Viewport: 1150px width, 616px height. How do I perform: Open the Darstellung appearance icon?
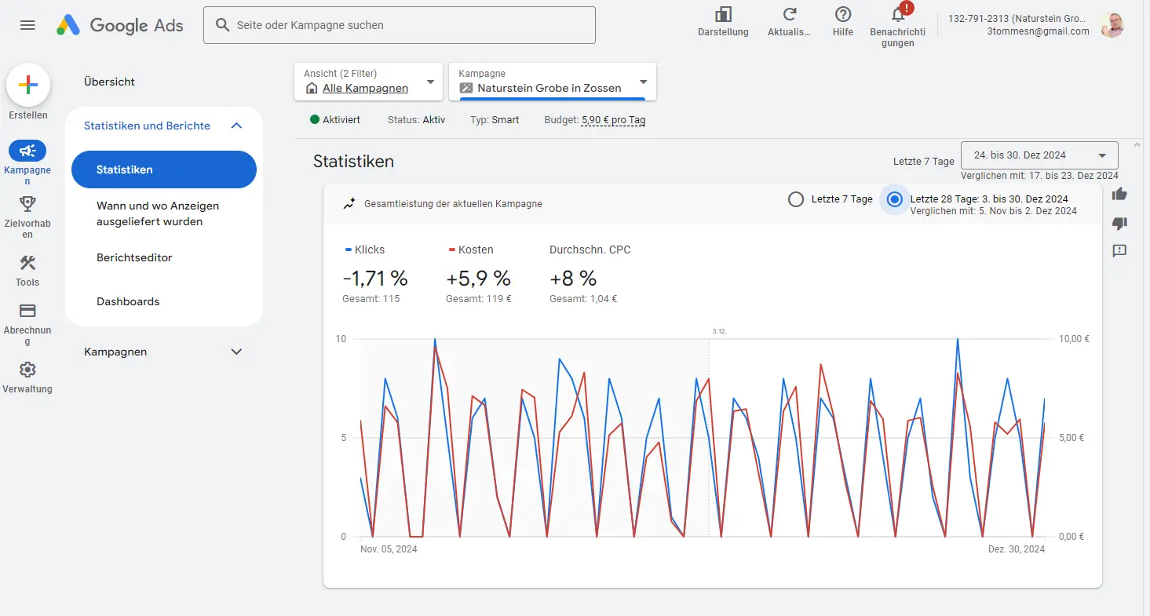723,14
